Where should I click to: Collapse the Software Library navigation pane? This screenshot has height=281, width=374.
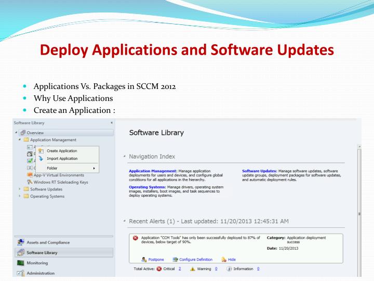pyautogui.click(x=111, y=123)
